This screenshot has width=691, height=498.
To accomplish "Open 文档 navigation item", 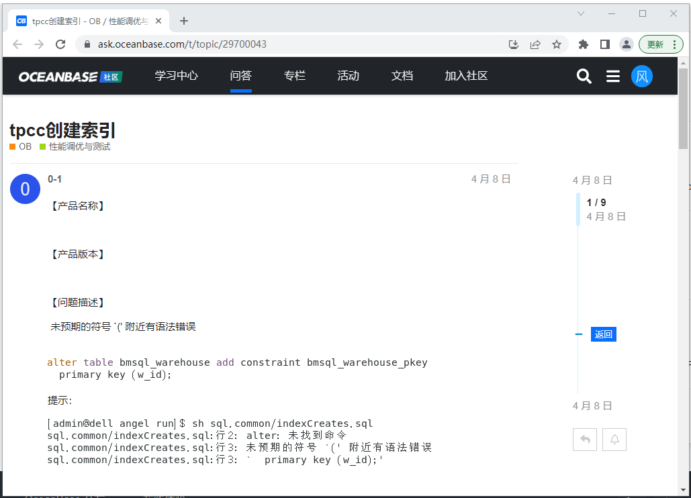I will coord(402,76).
